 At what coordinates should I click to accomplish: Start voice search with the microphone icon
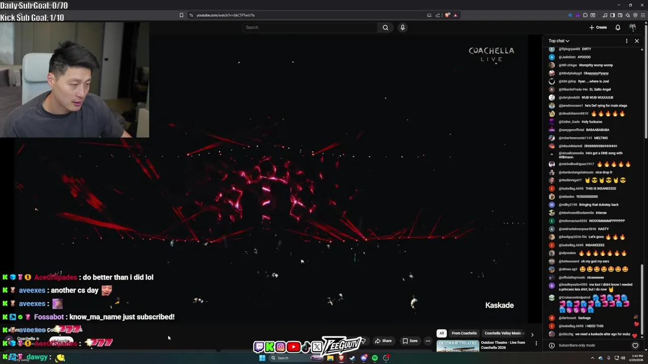pos(402,27)
